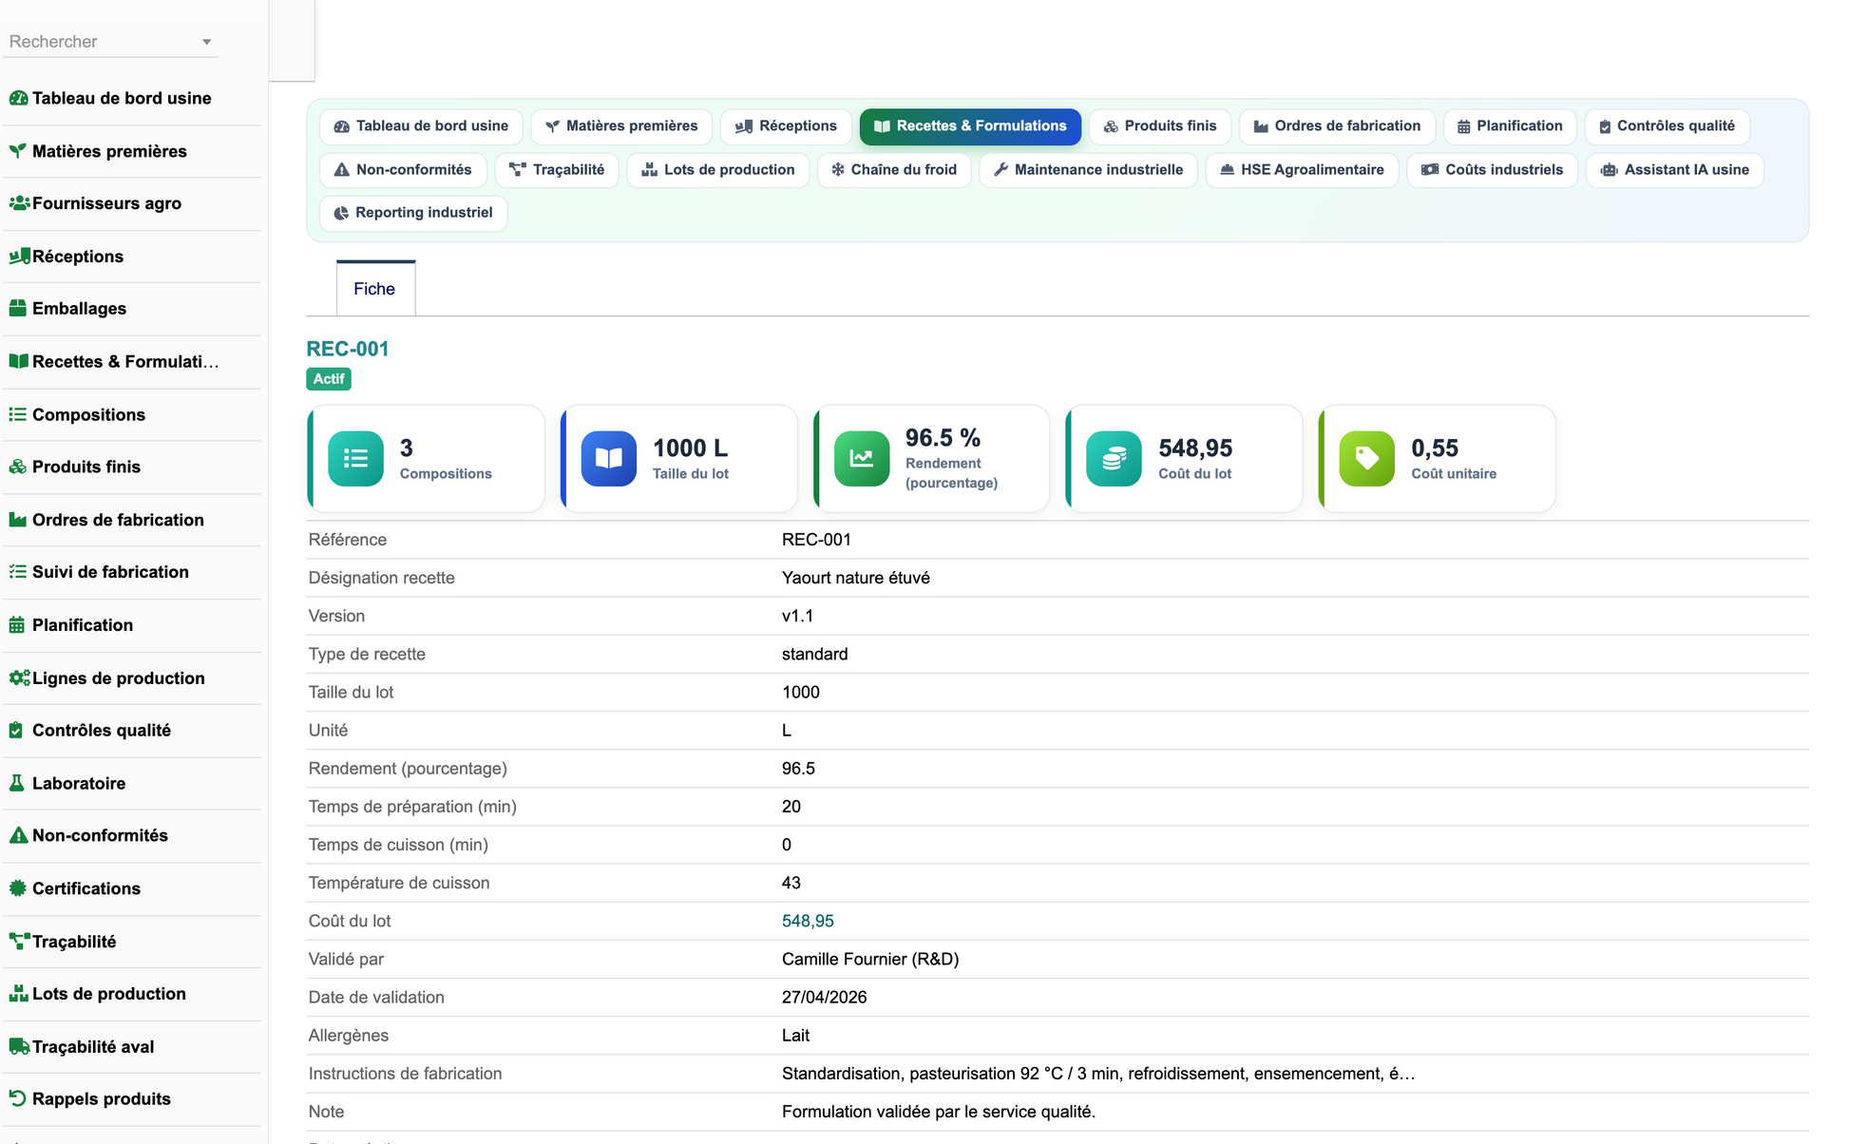Click the Certifications badge icon
1849x1144 pixels.
tap(18, 888)
